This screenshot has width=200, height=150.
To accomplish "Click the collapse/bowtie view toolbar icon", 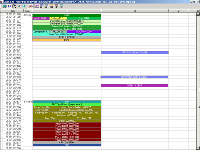I will pyautogui.click(x=9, y=6).
